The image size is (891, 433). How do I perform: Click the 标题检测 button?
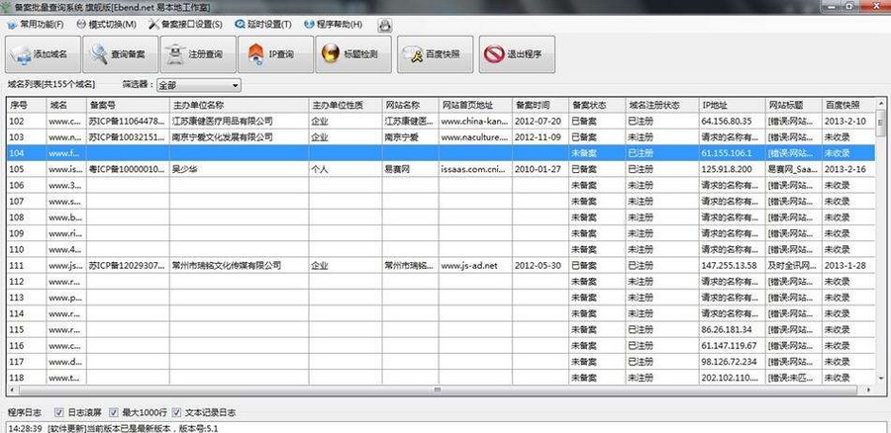353,54
